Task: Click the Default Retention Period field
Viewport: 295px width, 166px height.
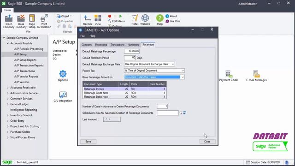Action: pos(130,58)
